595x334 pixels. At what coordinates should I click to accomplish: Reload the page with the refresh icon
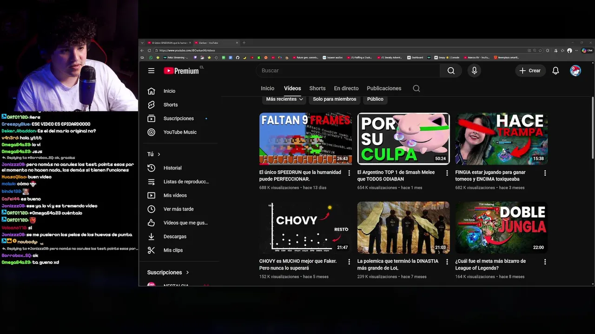[x=149, y=50]
